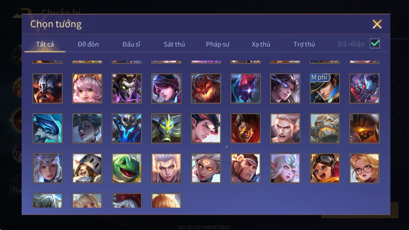
Task: Select the rock golem hero portrait
Action: 325,128
